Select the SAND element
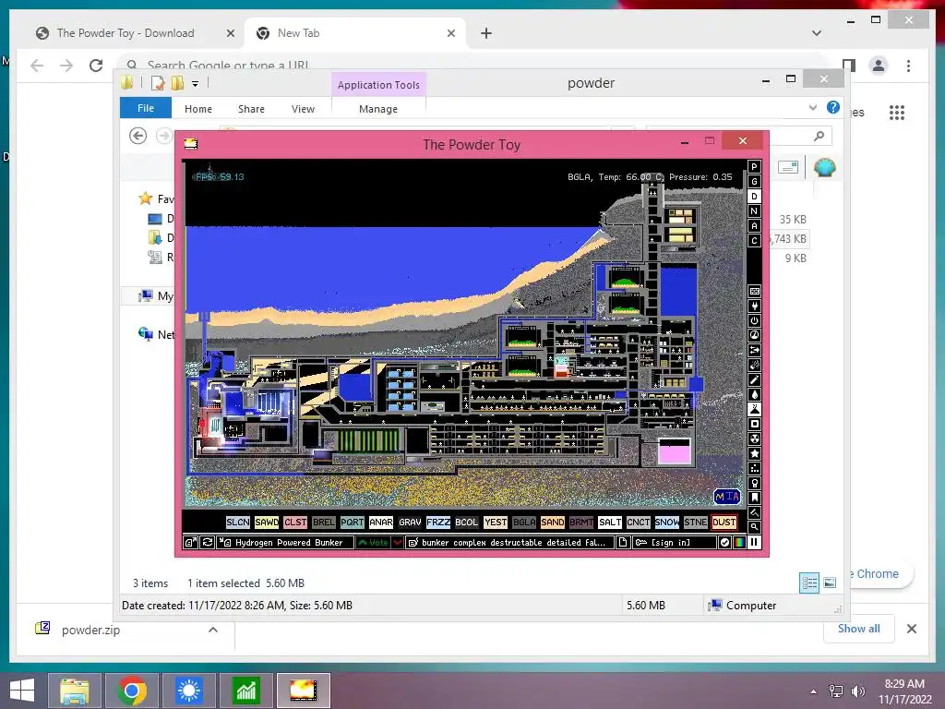 click(x=552, y=523)
